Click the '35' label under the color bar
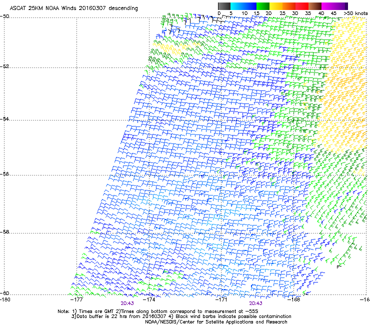 (x=308, y=13)
